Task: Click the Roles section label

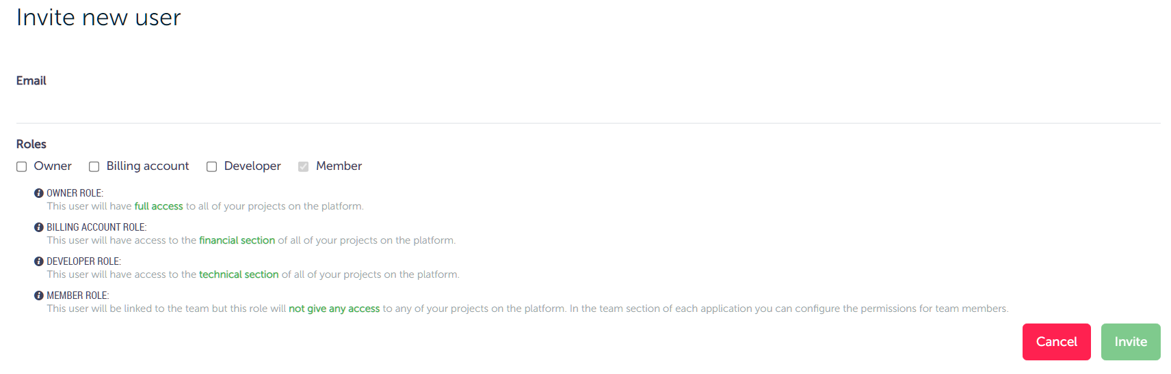Action: (31, 144)
